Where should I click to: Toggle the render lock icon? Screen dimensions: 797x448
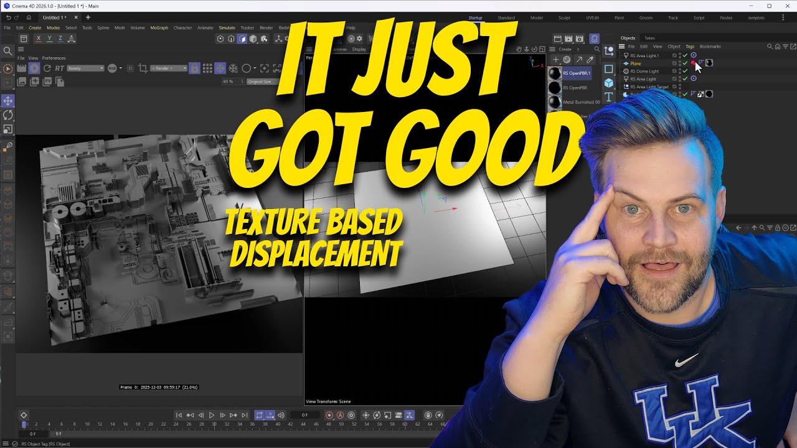click(x=194, y=68)
